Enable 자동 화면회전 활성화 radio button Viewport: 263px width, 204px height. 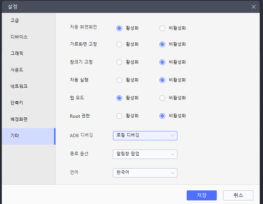(119, 28)
